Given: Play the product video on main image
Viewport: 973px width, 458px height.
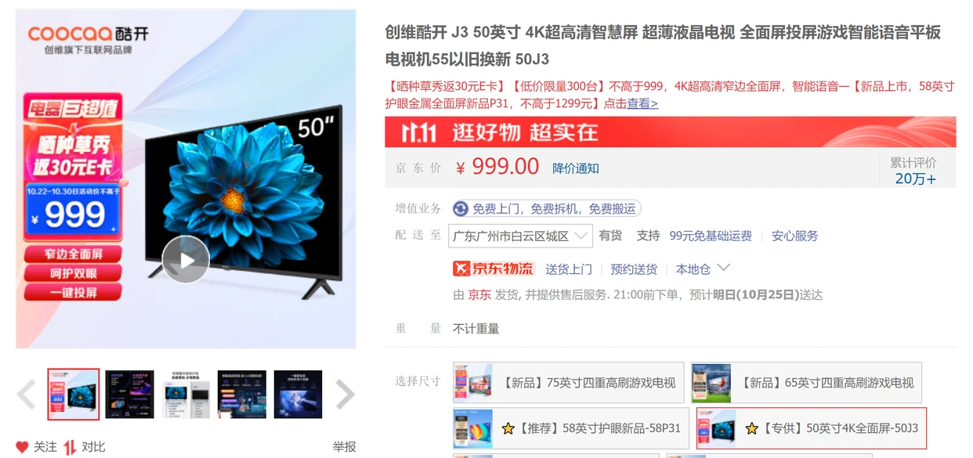Looking at the screenshot, I should coord(186,259).
